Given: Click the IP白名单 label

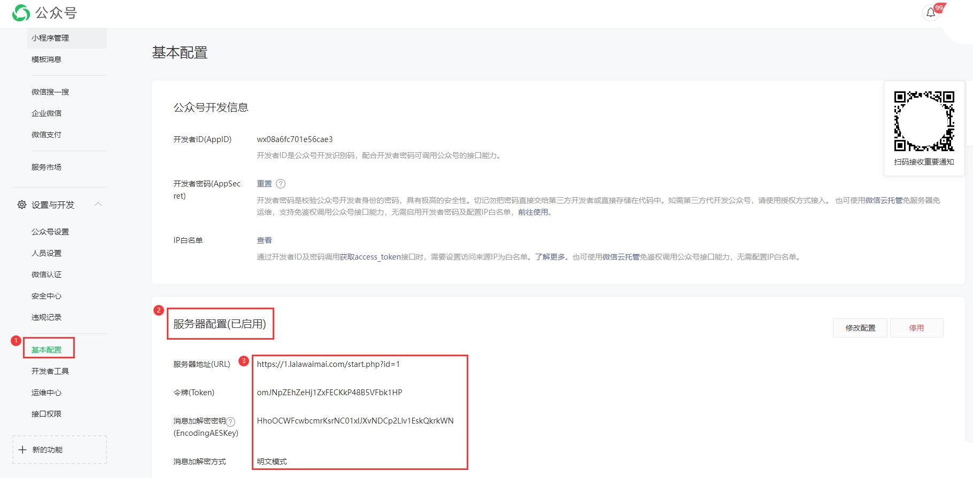Looking at the screenshot, I should coord(188,240).
